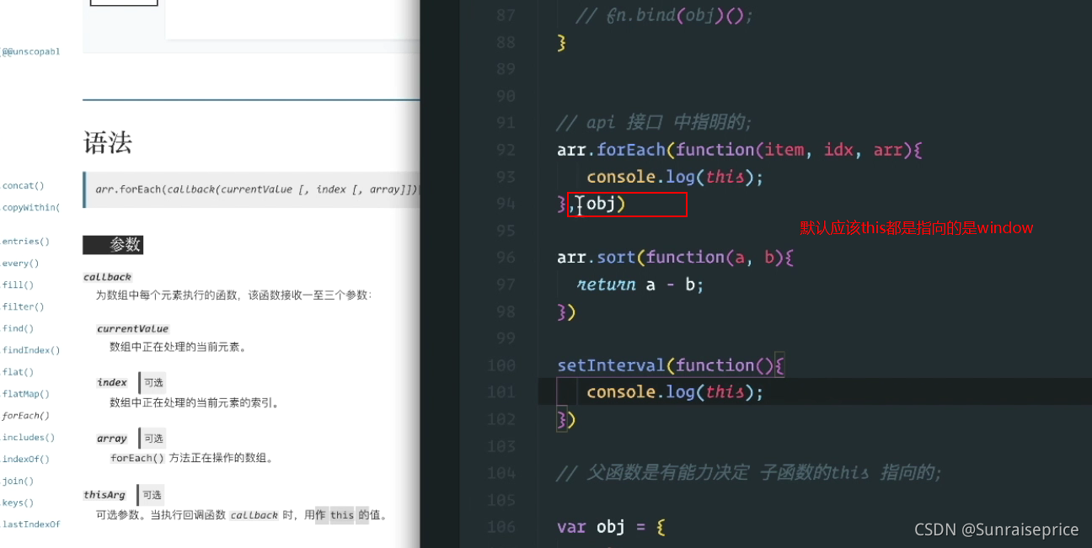
Task: Open the find() sidebar link
Action: (x=18, y=328)
